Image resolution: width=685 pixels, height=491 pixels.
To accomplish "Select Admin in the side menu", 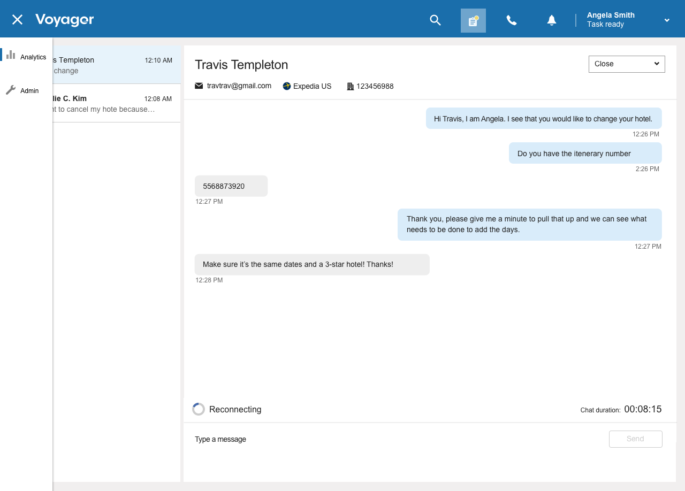I will click(29, 91).
